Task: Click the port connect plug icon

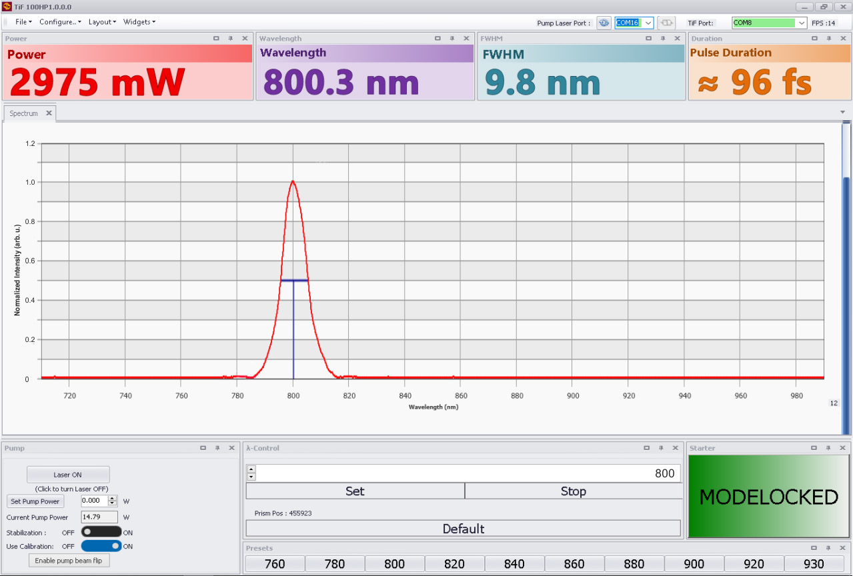Action: click(x=666, y=23)
